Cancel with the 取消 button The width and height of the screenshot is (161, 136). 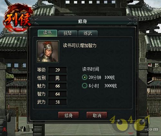tap(97, 115)
